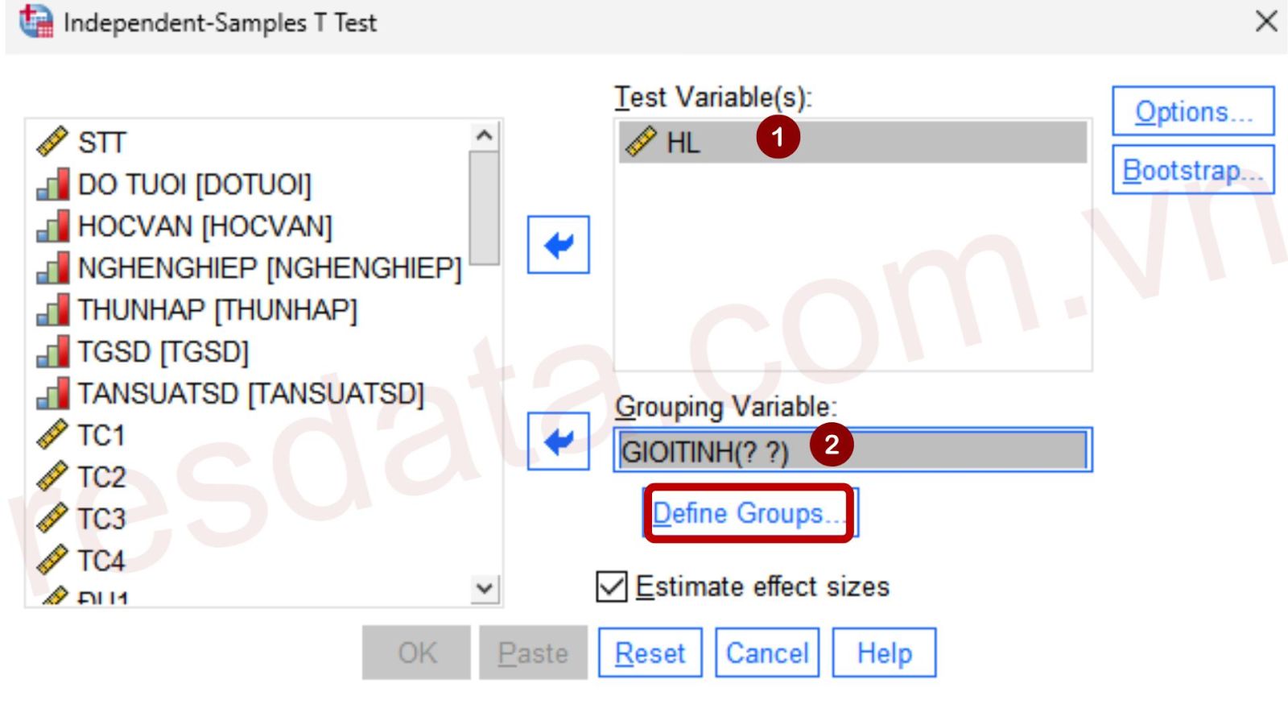Viewport: 1288px width, 725px height.
Task: Open Help for this dialog
Action: tap(884, 652)
